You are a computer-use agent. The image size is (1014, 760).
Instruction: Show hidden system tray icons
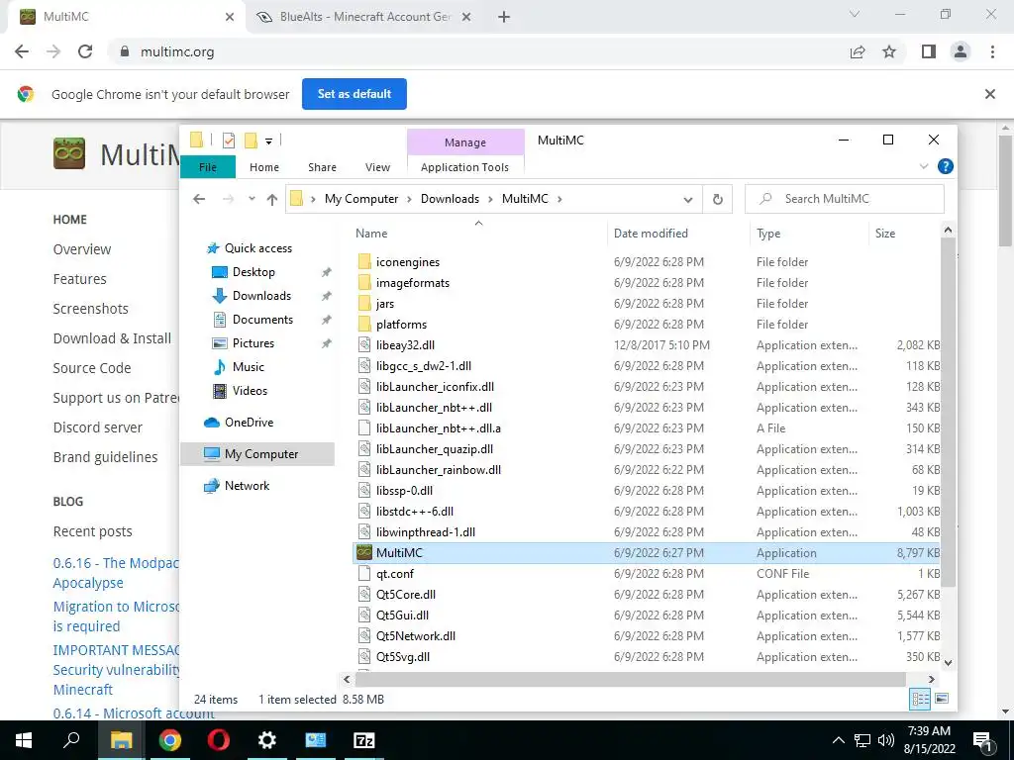pos(838,740)
